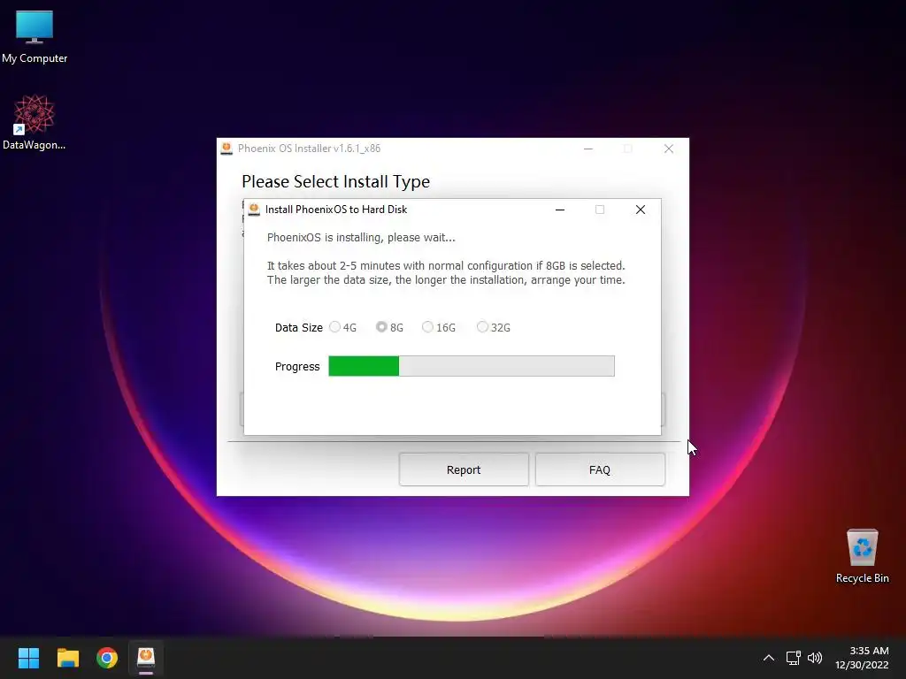Click the installation progress bar

(x=472, y=366)
